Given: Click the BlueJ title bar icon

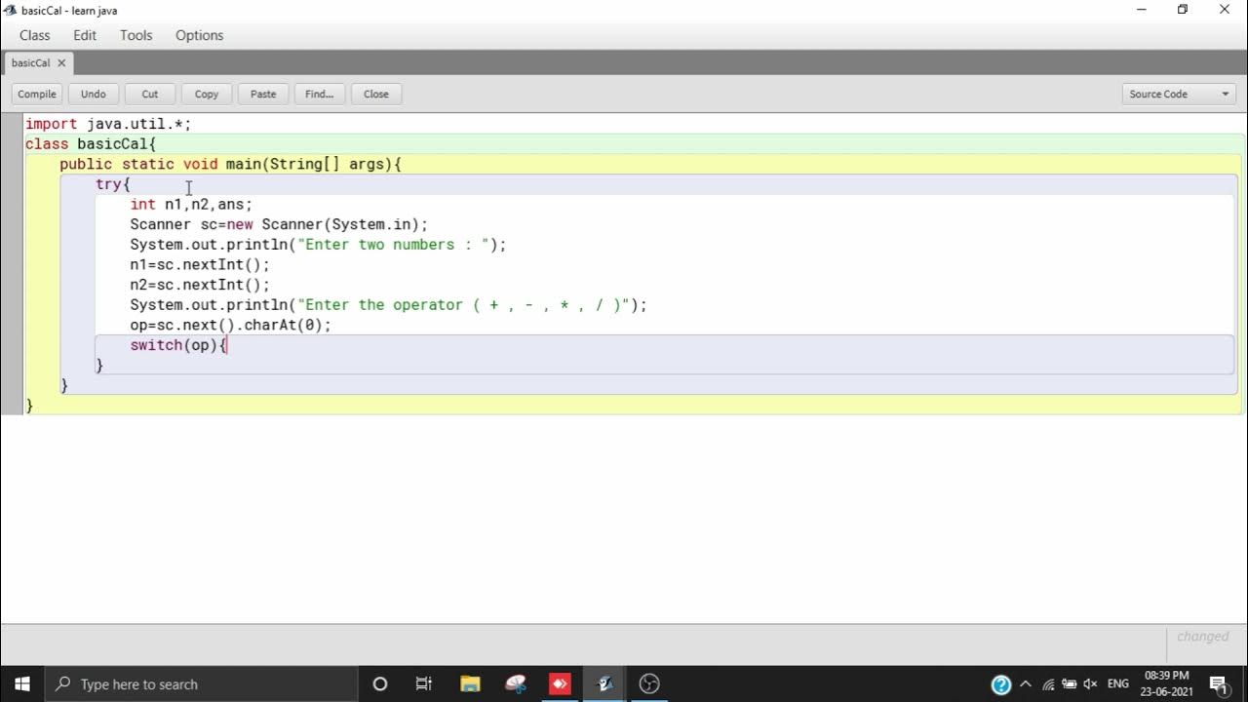Looking at the screenshot, I should (x=10, y=10).
